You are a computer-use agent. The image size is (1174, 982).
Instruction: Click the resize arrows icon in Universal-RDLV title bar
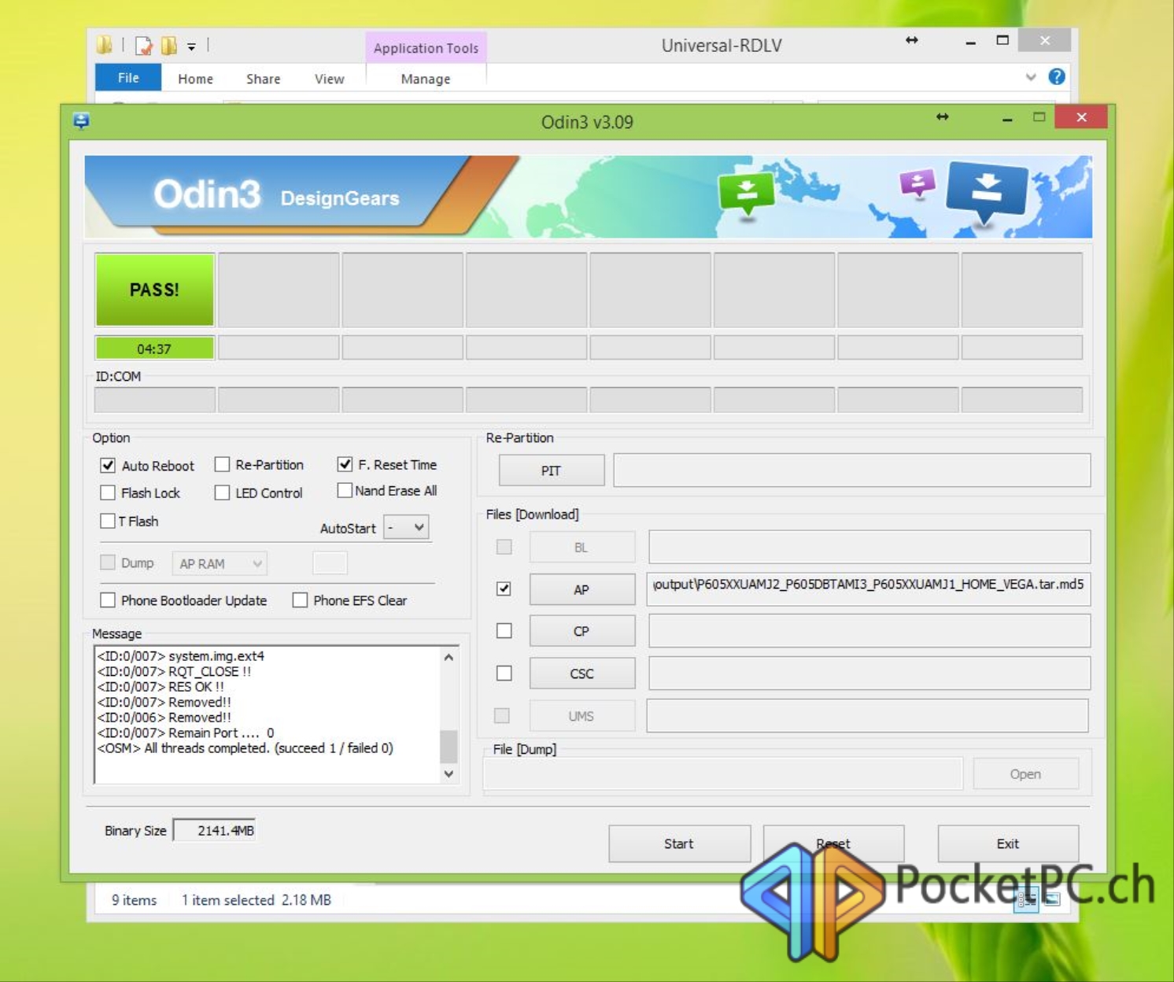[x=912, y=40]
